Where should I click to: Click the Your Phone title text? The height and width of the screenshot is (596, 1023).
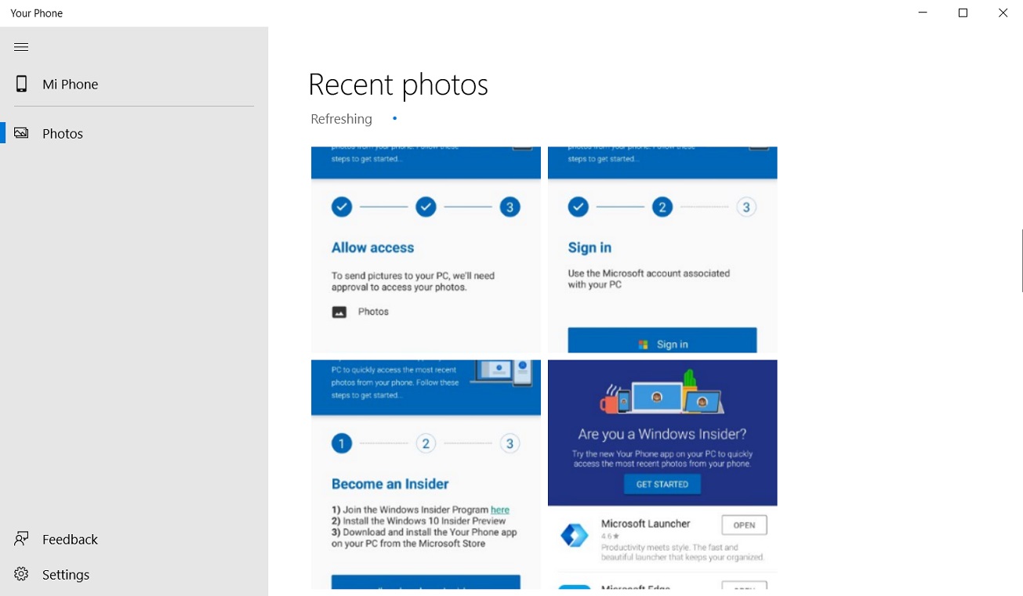click(36, 13)
